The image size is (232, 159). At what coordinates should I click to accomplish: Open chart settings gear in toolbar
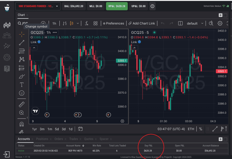coord(220,23)
